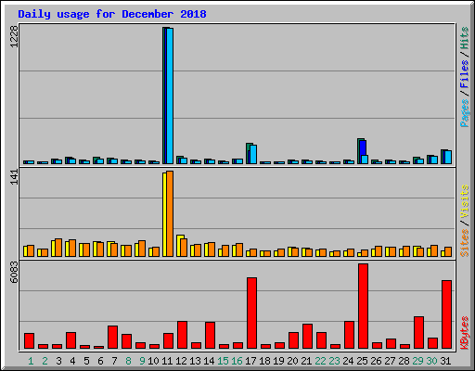Click the hits bar for day 17
The image size is (475, 371).
pos(248,153)
